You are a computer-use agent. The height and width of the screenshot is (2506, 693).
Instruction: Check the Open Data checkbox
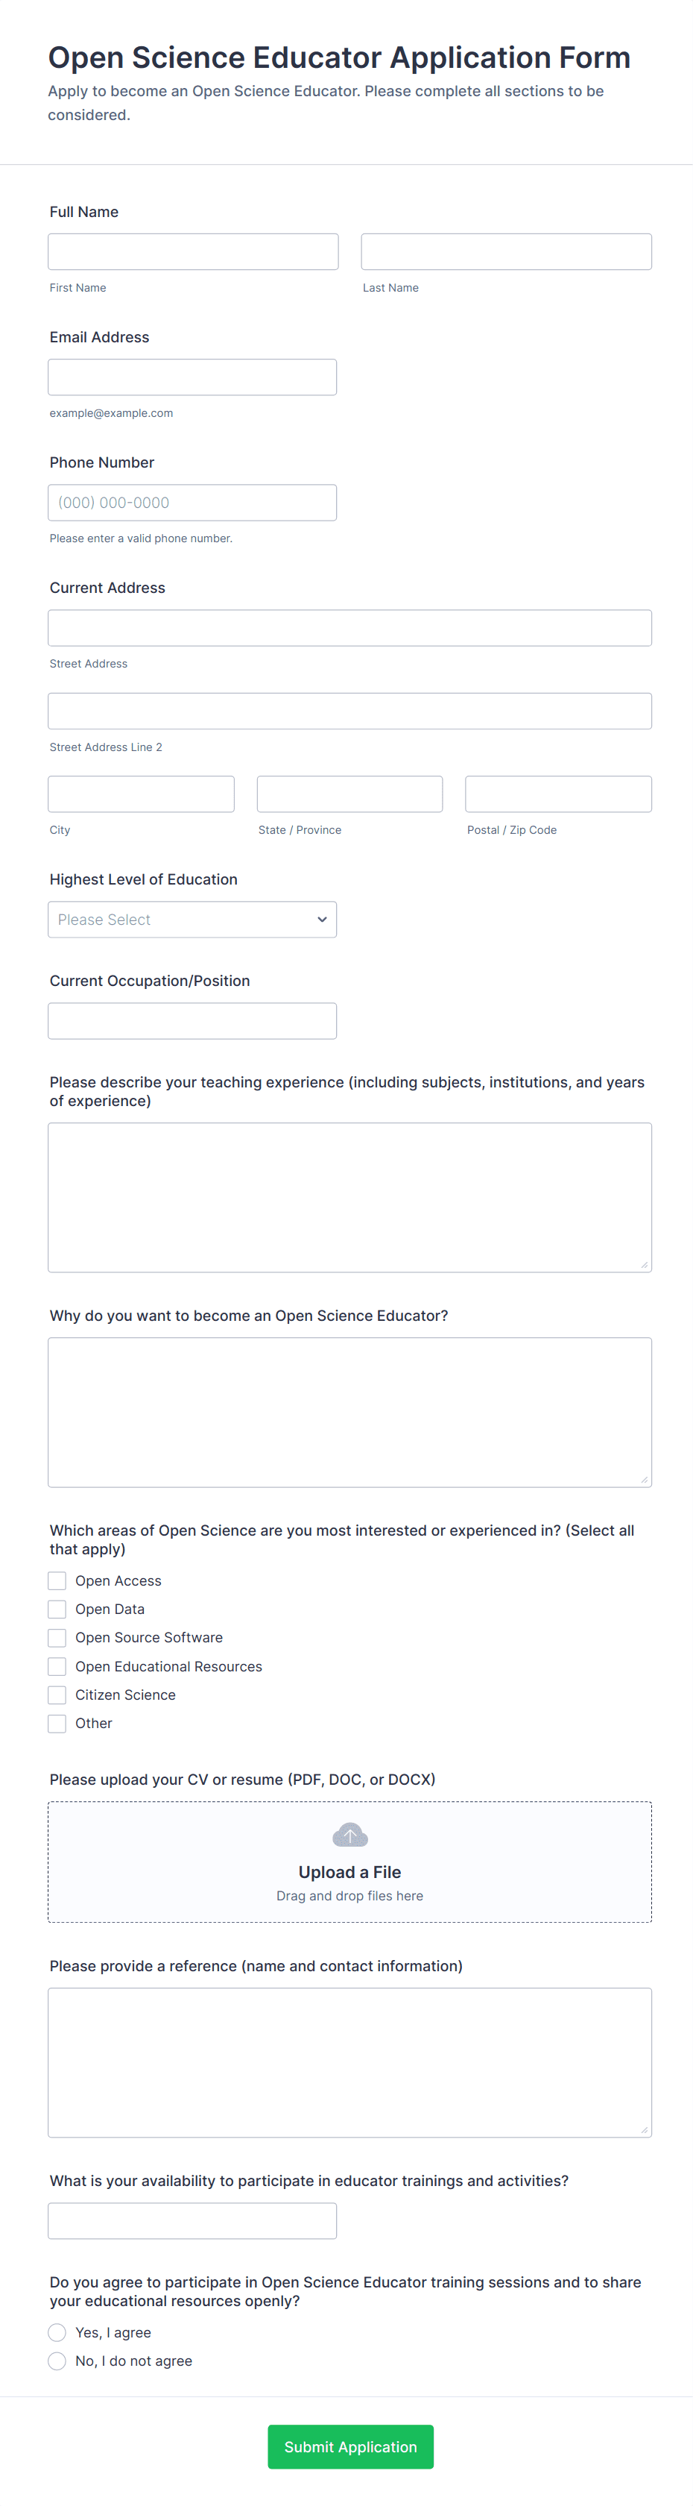click(x=57, y=1609)
